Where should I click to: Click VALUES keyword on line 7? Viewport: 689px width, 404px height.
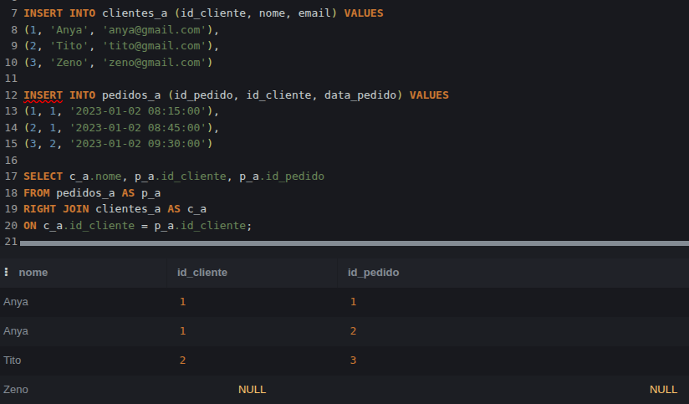coord(364,13)
